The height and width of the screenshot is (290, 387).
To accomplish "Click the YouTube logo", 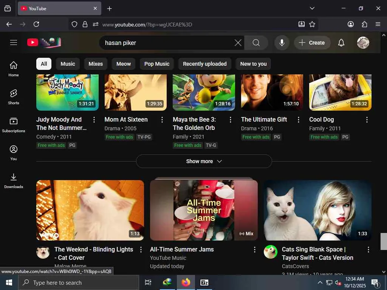I will pyautogui.click(x=44, y=42).
